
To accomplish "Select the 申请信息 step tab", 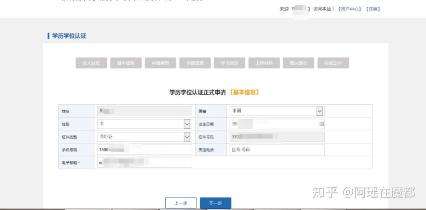I will point(195,63).
